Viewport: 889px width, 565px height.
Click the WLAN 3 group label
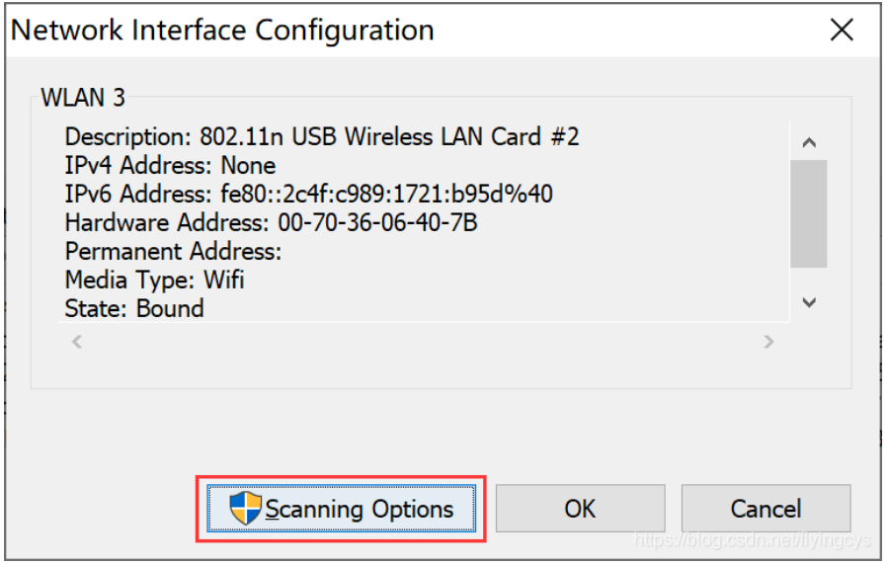click(83, 98)
